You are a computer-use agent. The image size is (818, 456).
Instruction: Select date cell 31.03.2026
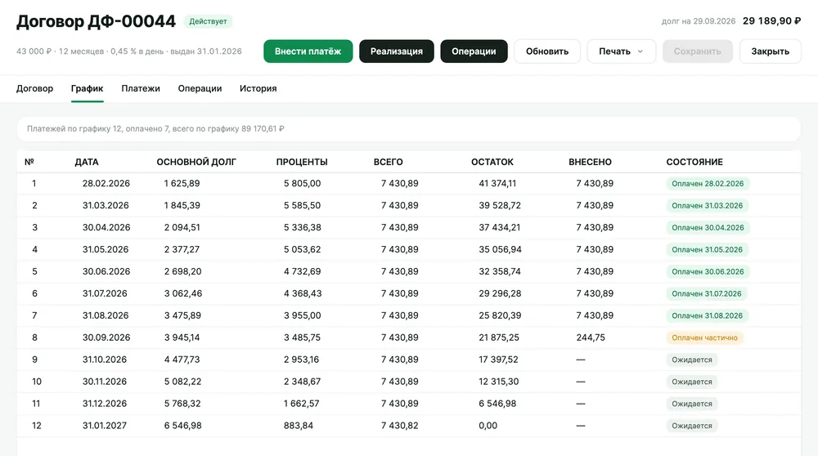[x=106, y=205]
